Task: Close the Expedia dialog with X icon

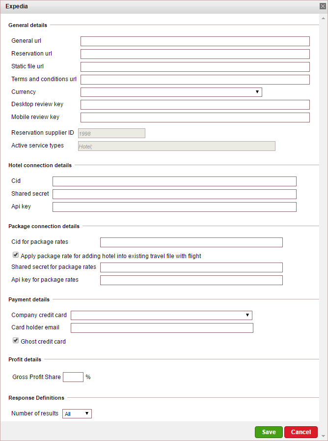Action: [x=323, y=6]
